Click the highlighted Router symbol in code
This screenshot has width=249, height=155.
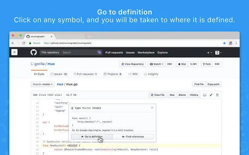73,146
